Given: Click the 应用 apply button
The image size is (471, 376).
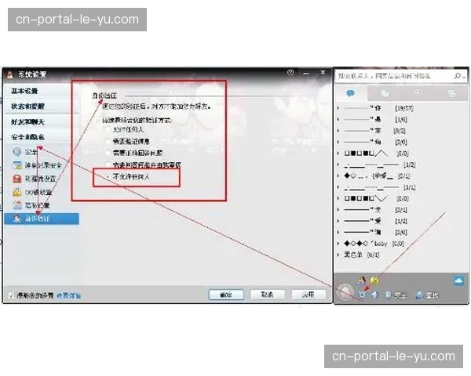Looking at the screenshot, I should 309,295.
